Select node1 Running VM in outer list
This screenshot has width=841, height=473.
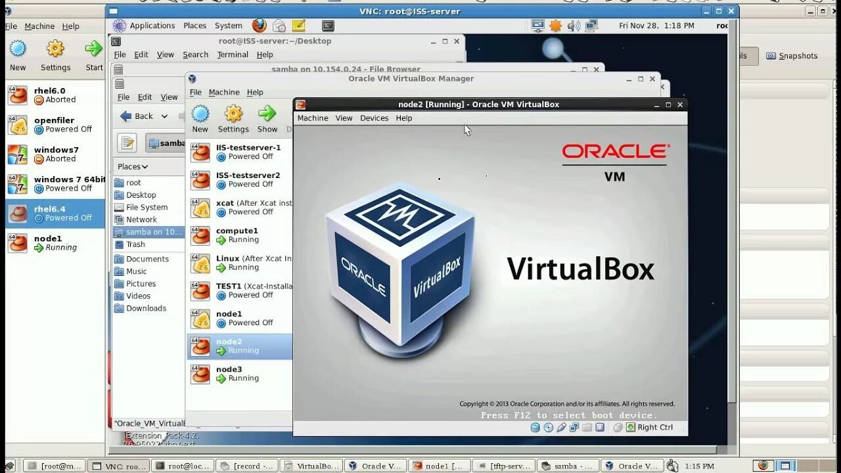pyautogui.click(x=55, y=243)
